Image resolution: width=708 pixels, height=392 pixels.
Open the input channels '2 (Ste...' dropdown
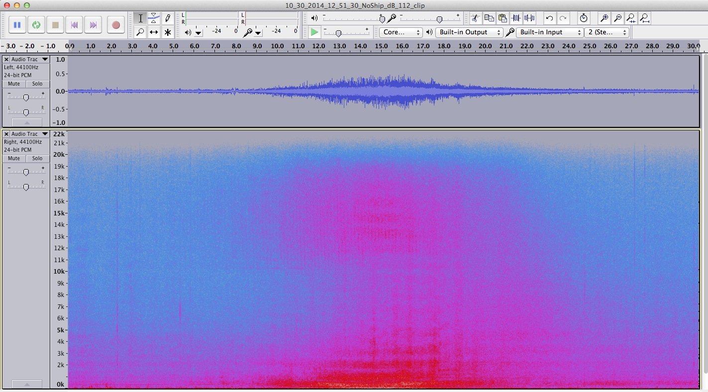pos(607,32)
